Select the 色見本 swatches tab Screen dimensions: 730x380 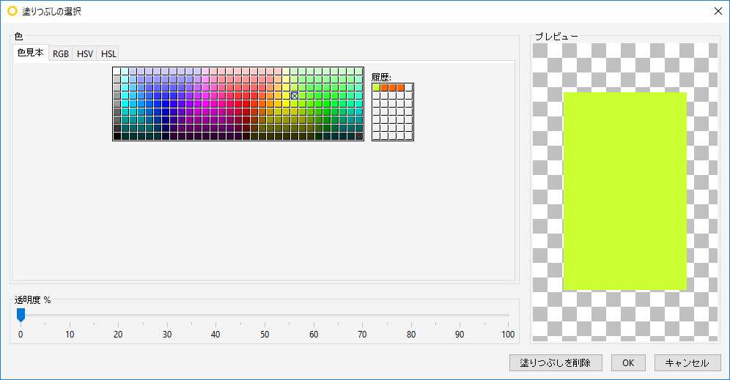point(31,53)
